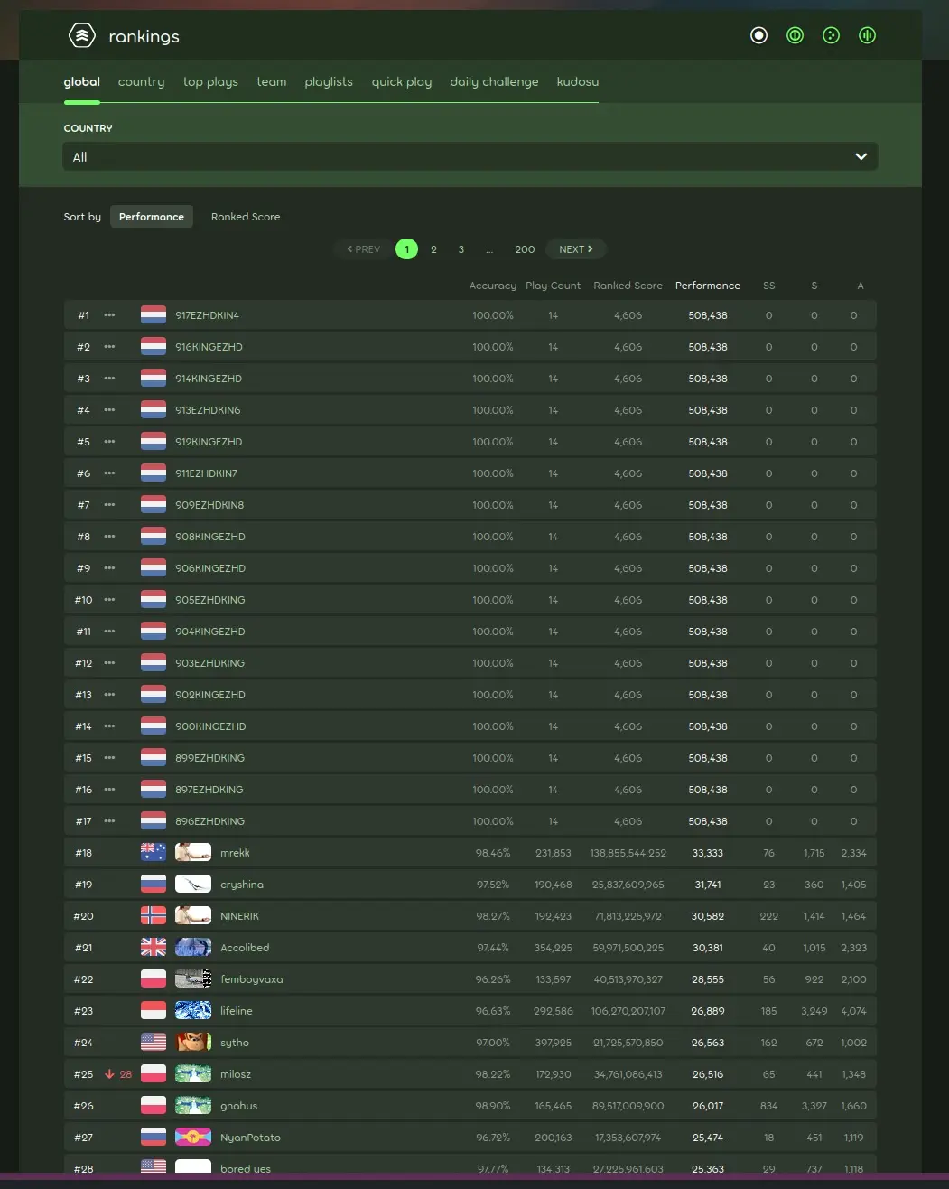Select the osu! standard mode icon
Screen dimensions: 949x1189
coord(758,35)
